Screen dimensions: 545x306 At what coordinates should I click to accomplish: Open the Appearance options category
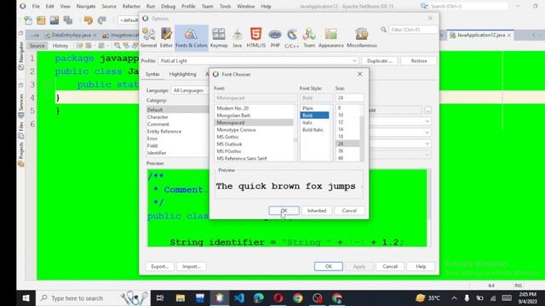[331, 37]
